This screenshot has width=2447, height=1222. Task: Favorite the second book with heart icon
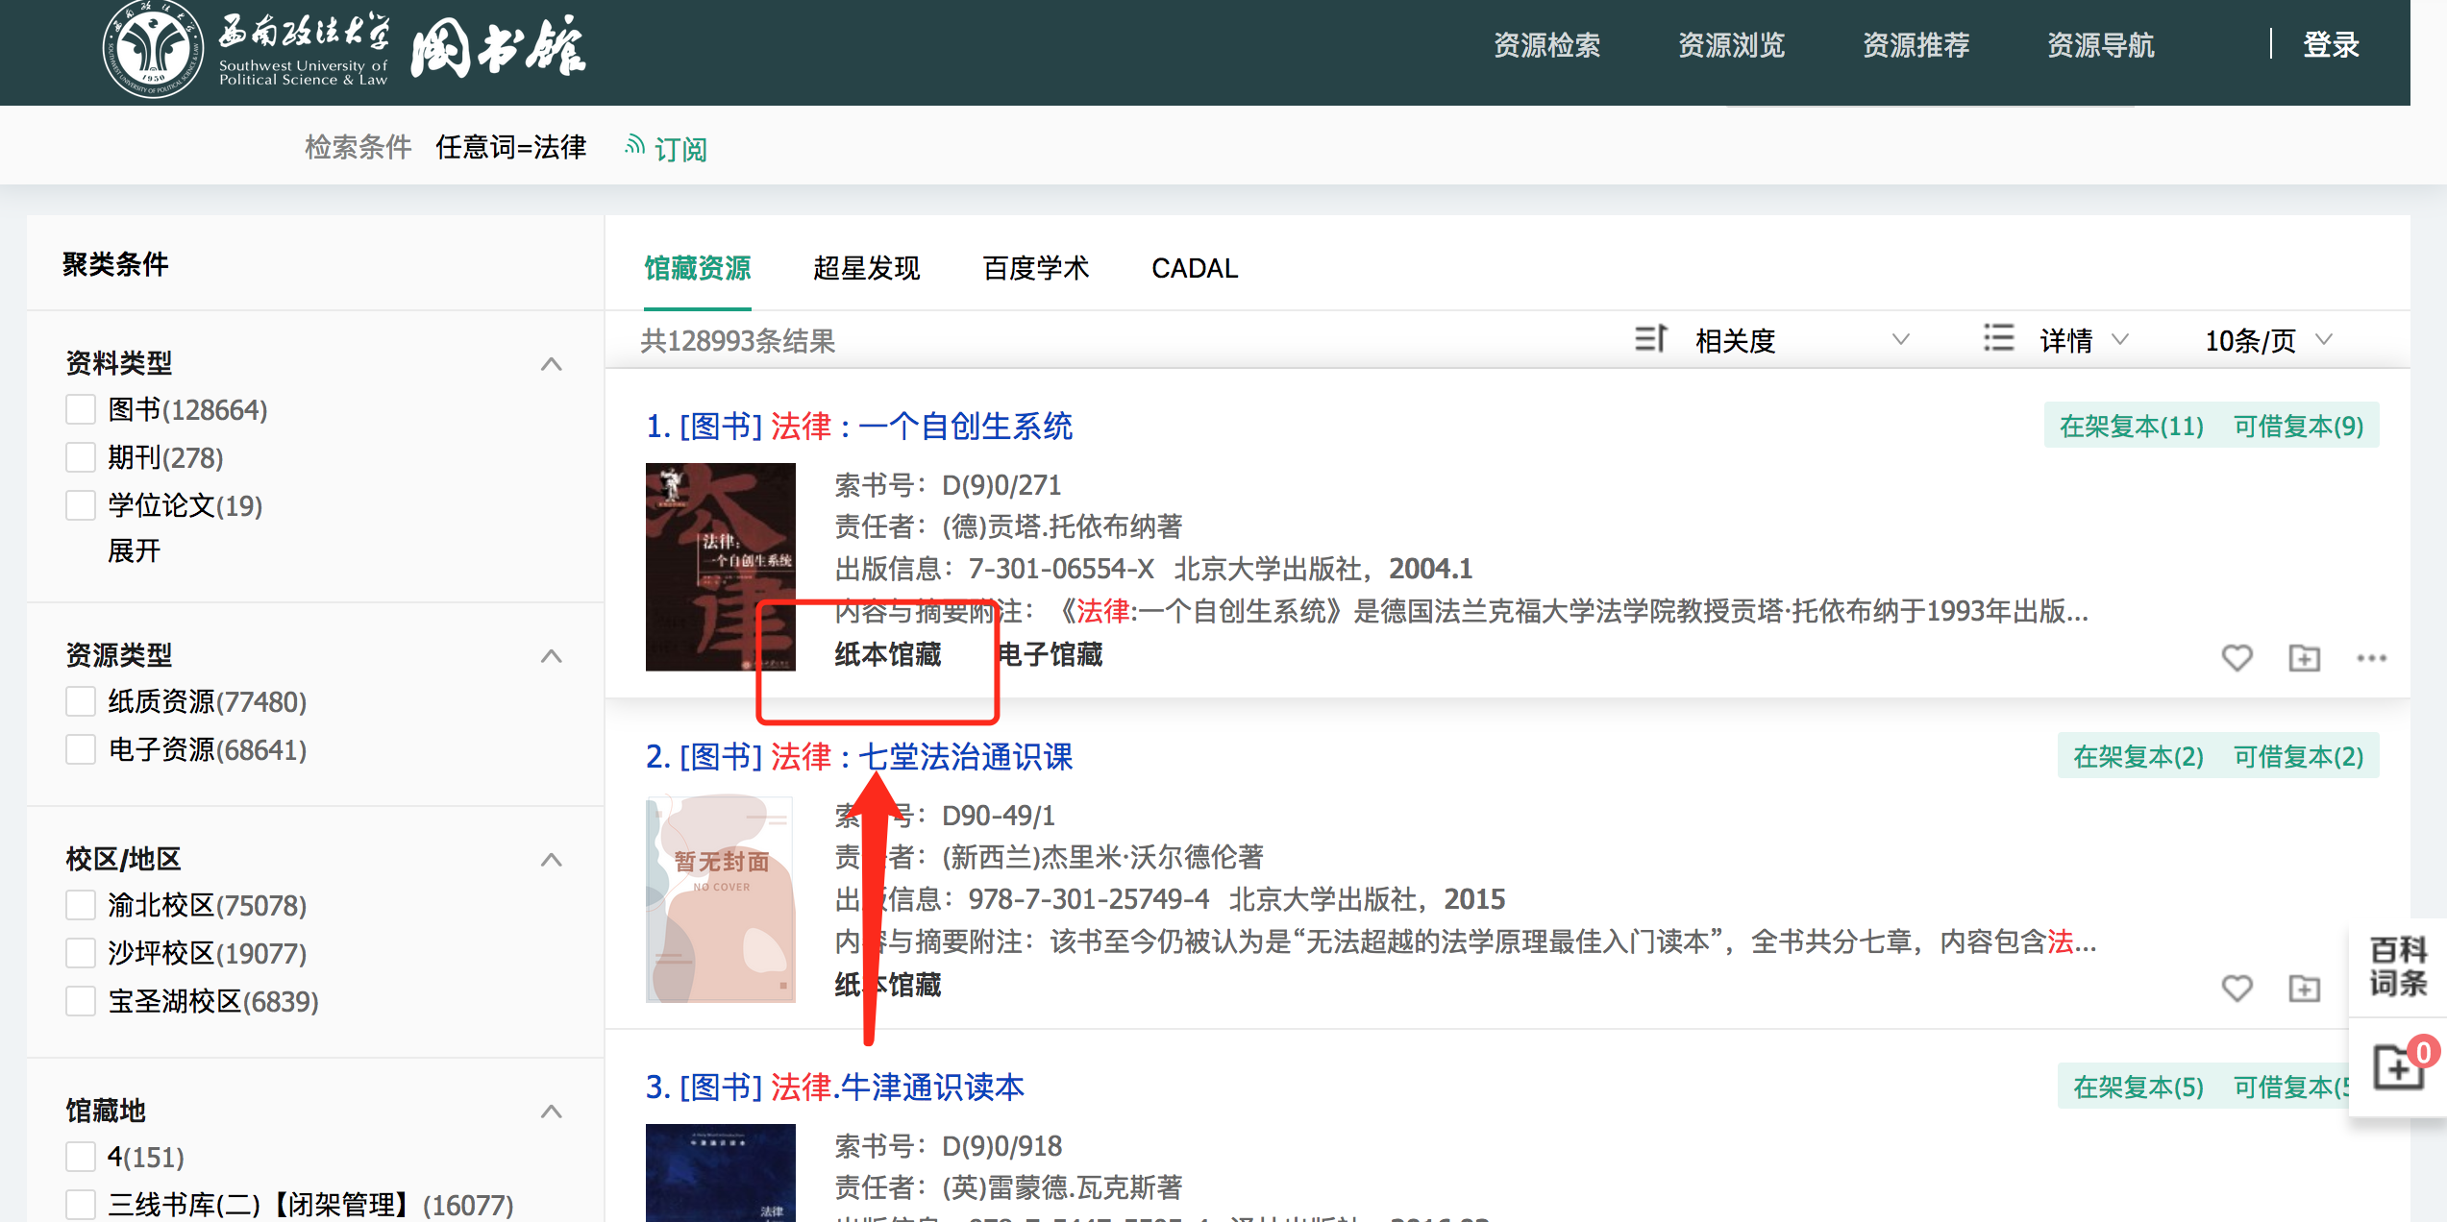coord(2237,988)
